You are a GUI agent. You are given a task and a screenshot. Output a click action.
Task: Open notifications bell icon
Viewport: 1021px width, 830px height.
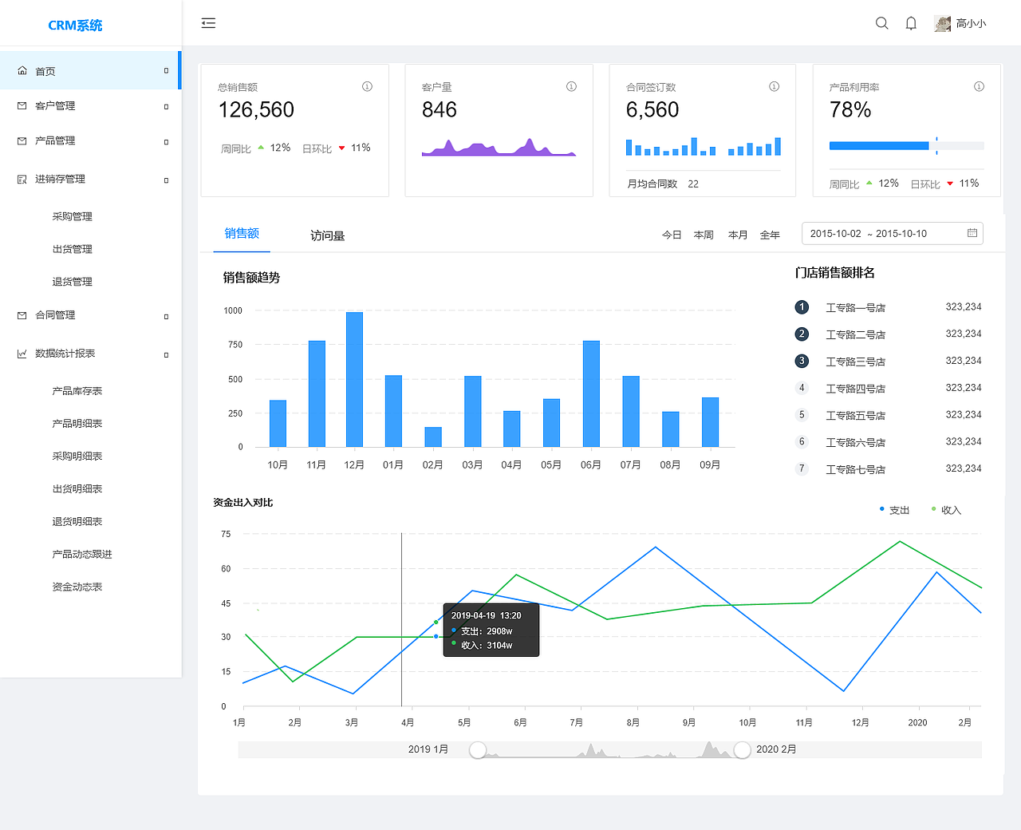[911, 23]
